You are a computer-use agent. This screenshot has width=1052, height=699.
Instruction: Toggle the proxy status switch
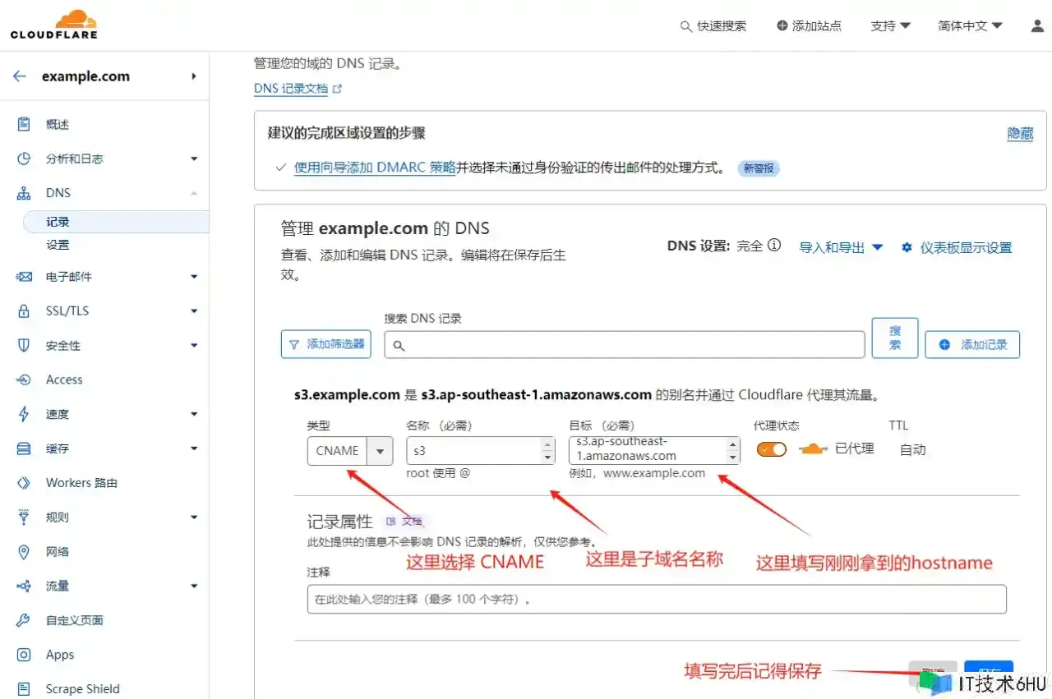(x=772, y=449)
